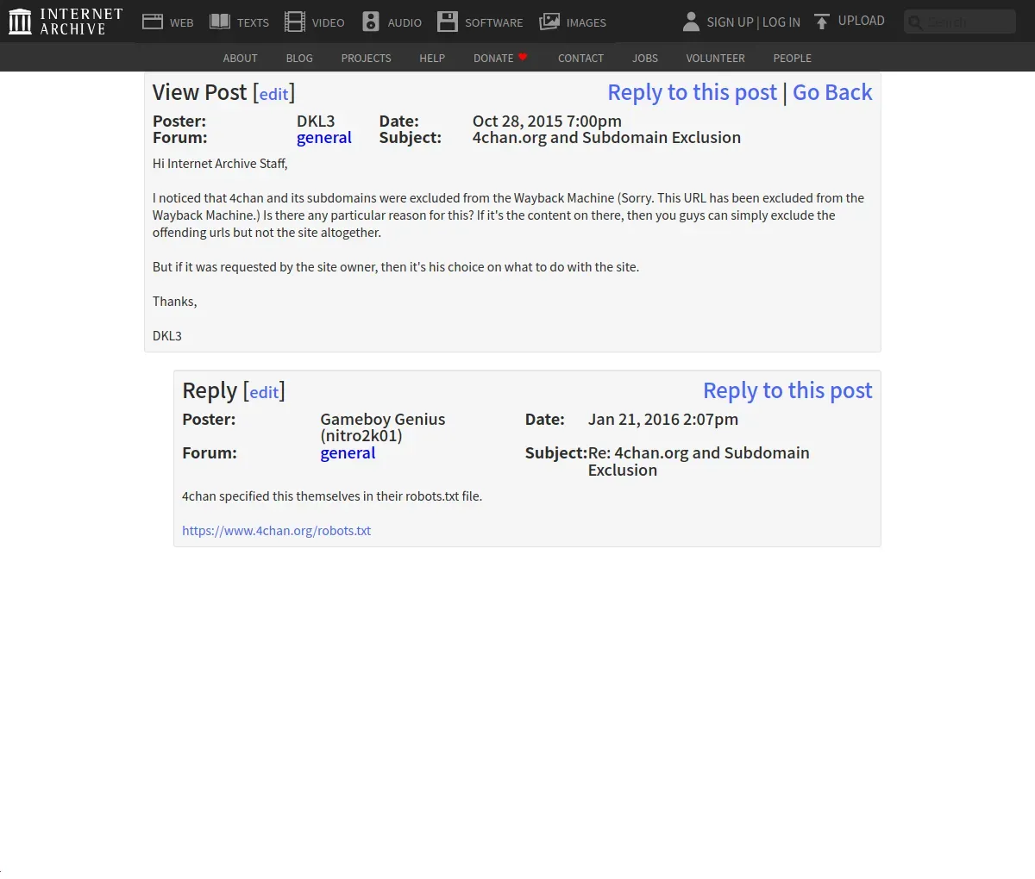
Task: Click UPLOAD text link
Action: pyautogui.click(x=862, y=21)
